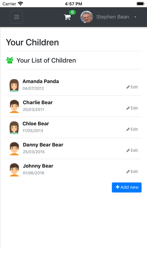Open the Stephen Bean account menu
The height and width of the screenshot is (261, 147).
pyautogui.click(x=112, y=17)
